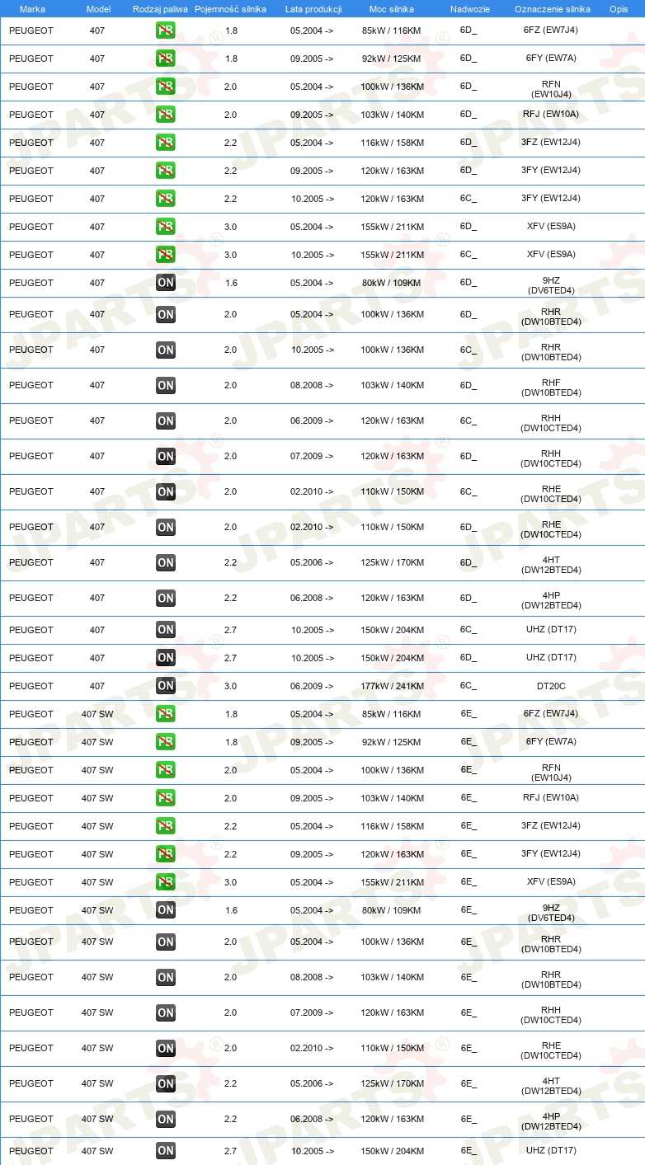Viewport: 645px width, 1165px height.
Task: Click ON icon in 407 RHH 06.2009 row
Action: (x=165, y=420)
